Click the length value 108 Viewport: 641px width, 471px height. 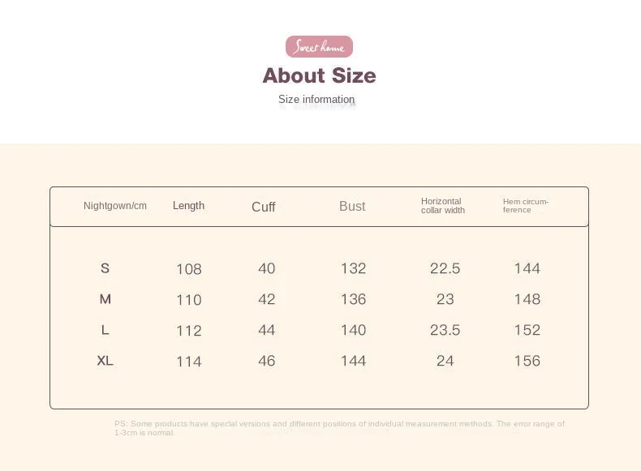[x=189, y=269]
